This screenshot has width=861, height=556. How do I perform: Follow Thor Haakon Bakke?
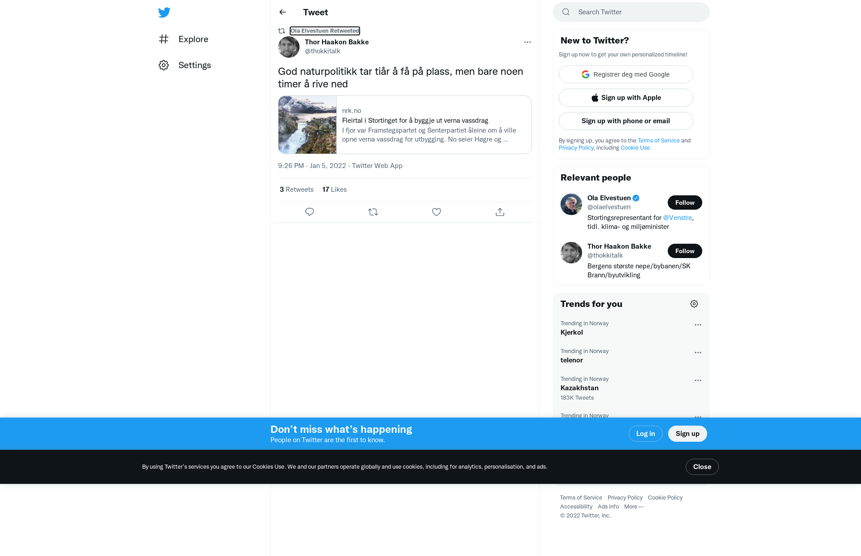click(685, 251)
